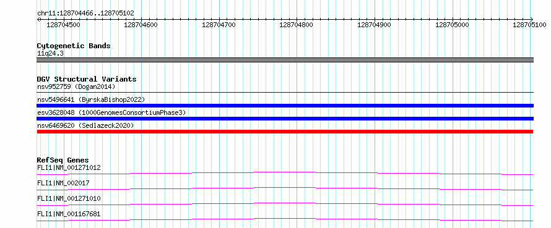Click the blue esv3628048 variant bar
This screenshot has width=551, height=228.
pos(285,119)
